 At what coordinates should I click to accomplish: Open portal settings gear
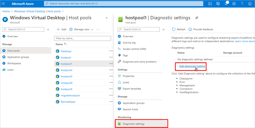pyautogui.click(x=234, y=4)
